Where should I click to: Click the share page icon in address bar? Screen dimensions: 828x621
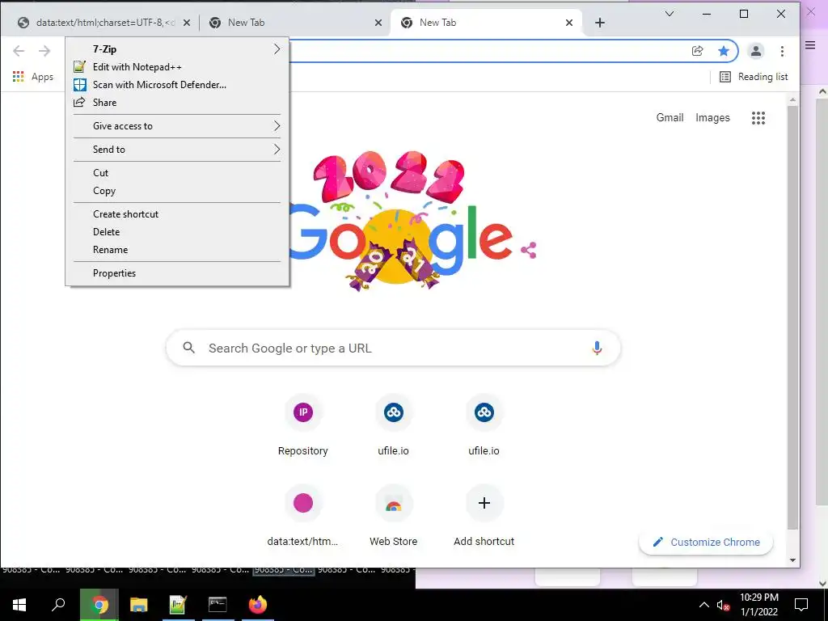pos(698,51)
